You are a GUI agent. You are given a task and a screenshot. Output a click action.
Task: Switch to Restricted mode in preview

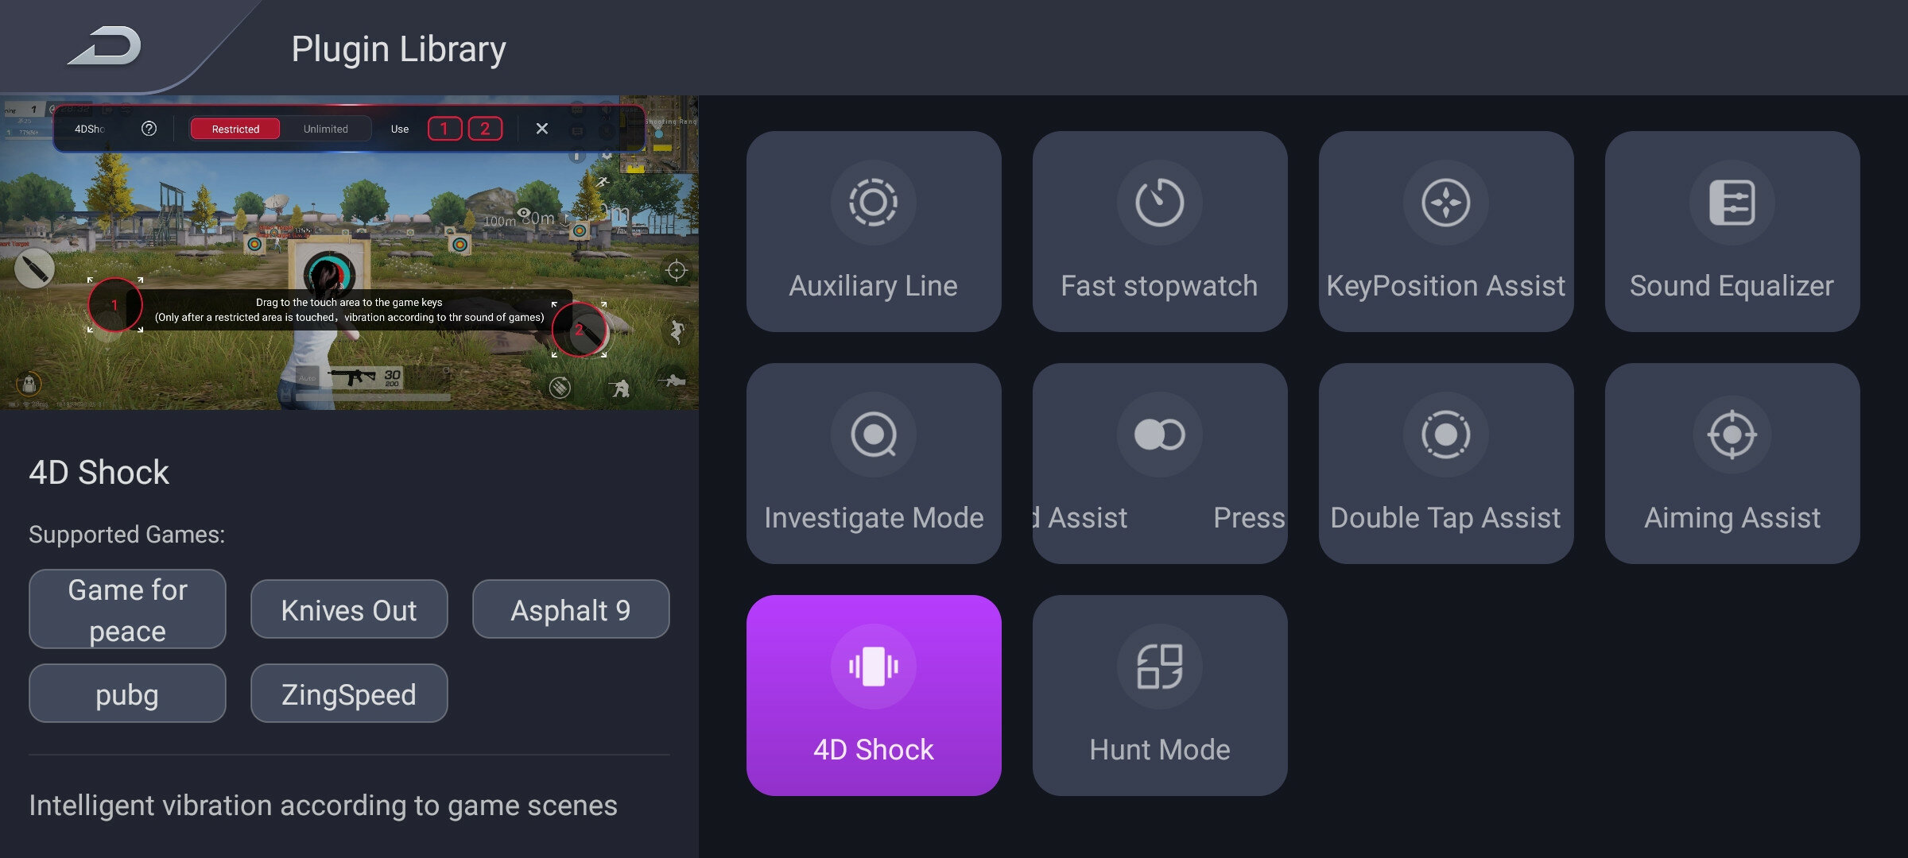coord(235,129)
